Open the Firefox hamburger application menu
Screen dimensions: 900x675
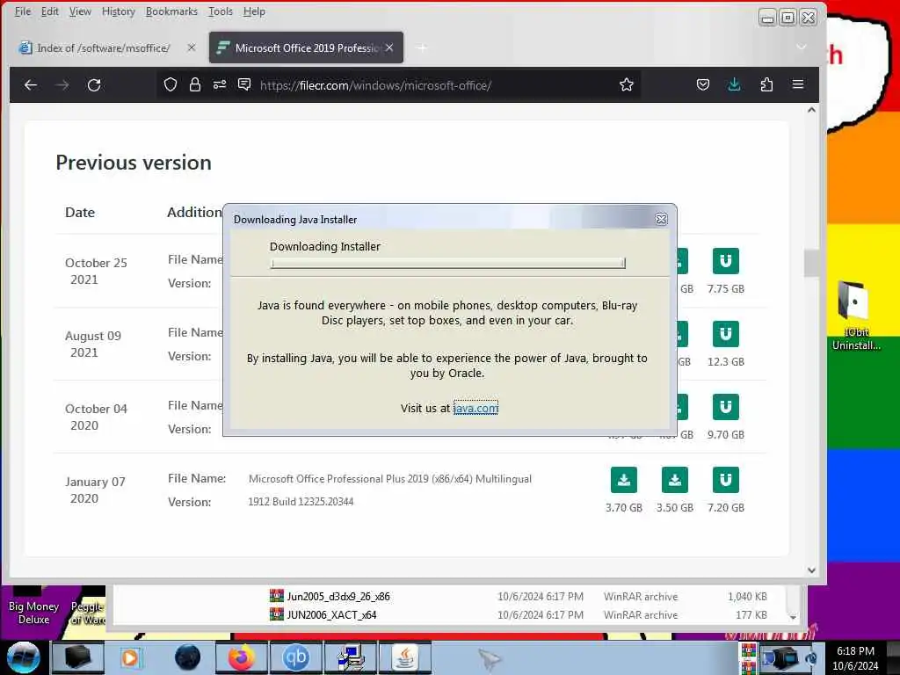click(798, 84)
